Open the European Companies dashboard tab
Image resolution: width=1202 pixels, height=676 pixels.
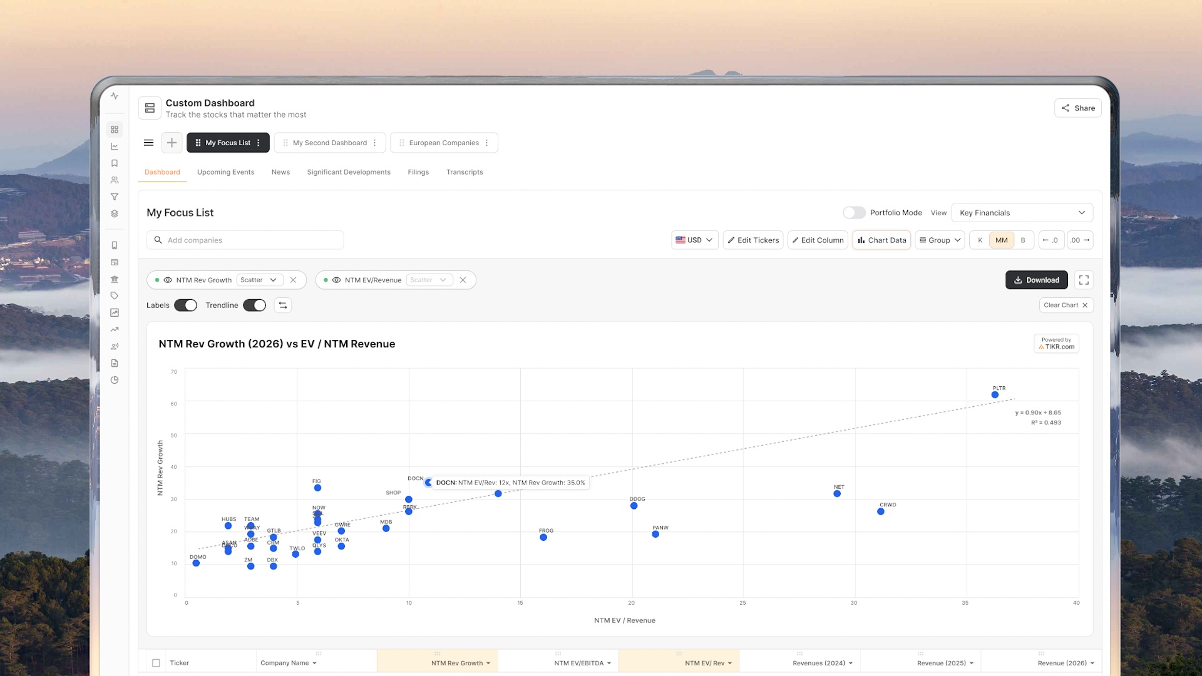pyautogui.click(x=444, y=143)
